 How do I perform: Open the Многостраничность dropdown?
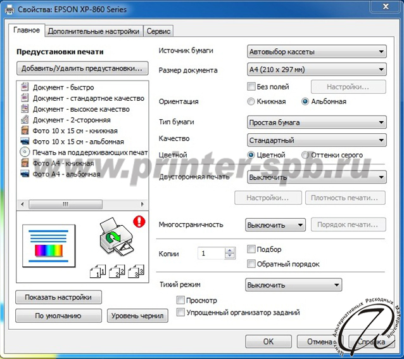click(x=275, y=225)
